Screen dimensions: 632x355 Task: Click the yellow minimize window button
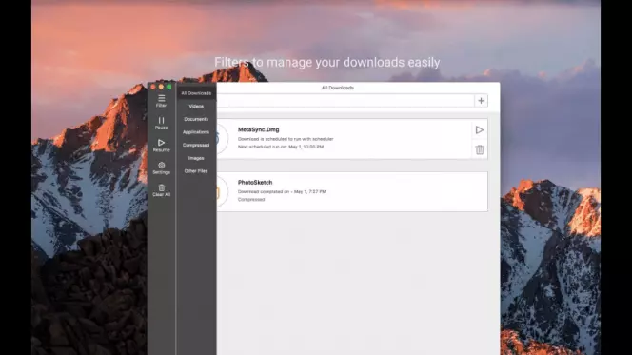161,87
